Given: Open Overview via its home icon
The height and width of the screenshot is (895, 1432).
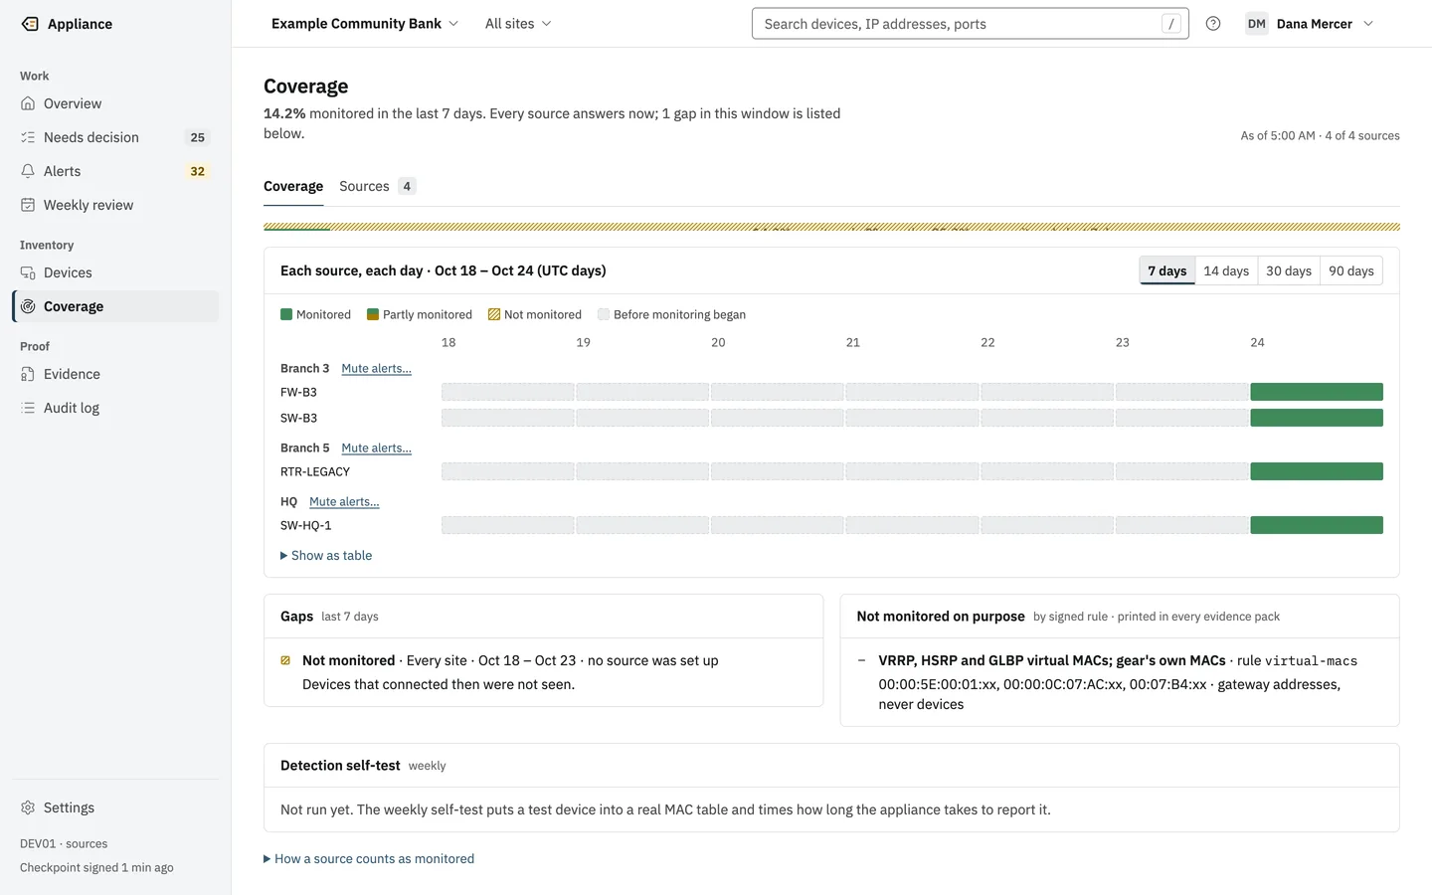Looking at the screenshot, I should click(28, 103).
